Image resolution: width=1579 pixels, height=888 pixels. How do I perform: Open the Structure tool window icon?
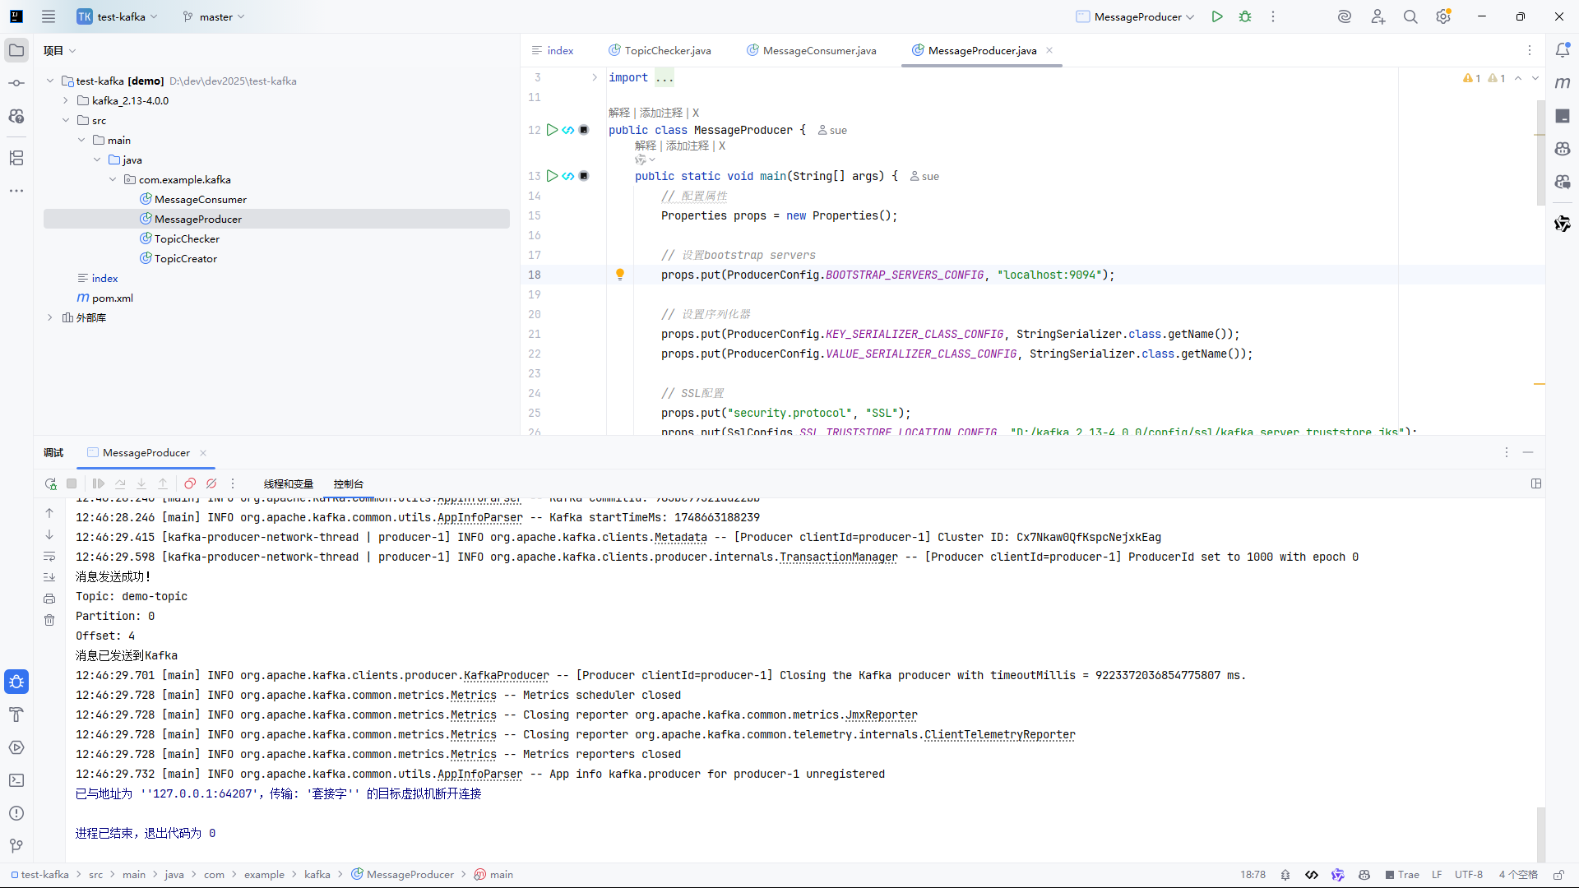click(x=16, y=158)
